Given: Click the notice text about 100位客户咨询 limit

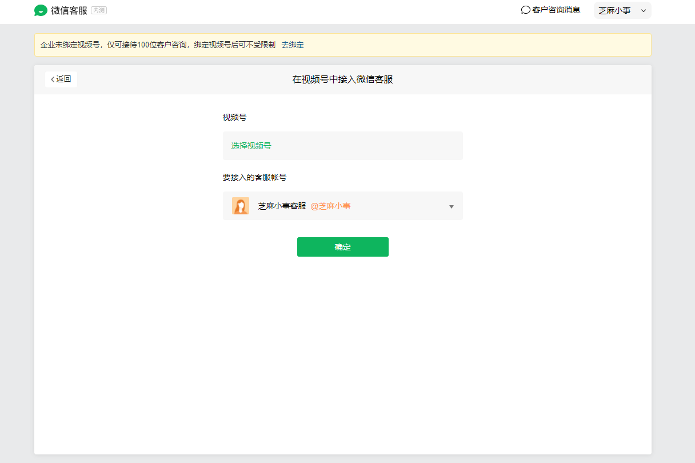Looking at the screenshot, I should [x=158, y=45].
